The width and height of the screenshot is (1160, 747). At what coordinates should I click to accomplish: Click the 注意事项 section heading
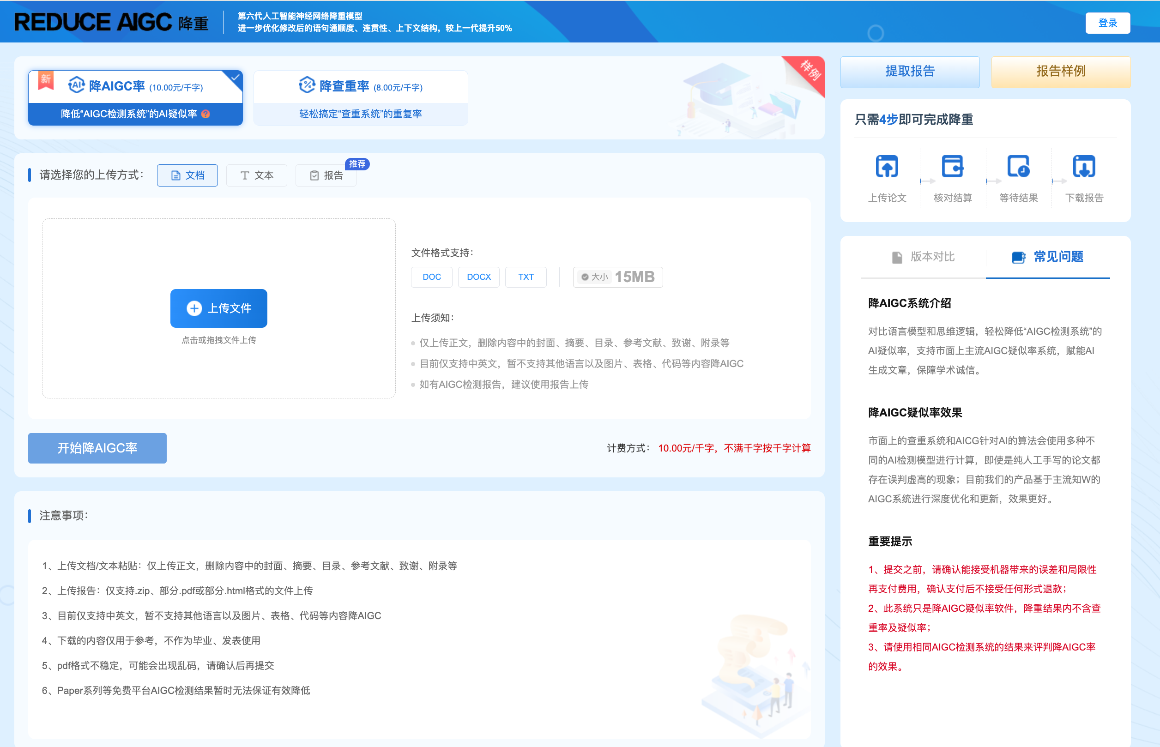click(x=64, y=515)
